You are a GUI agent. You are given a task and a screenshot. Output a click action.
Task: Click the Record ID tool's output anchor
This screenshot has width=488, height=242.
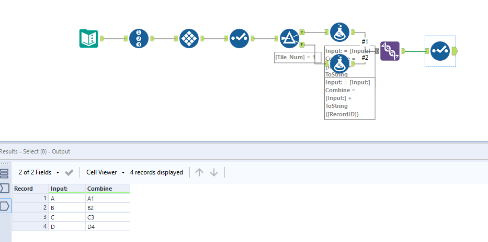point(152,39)
